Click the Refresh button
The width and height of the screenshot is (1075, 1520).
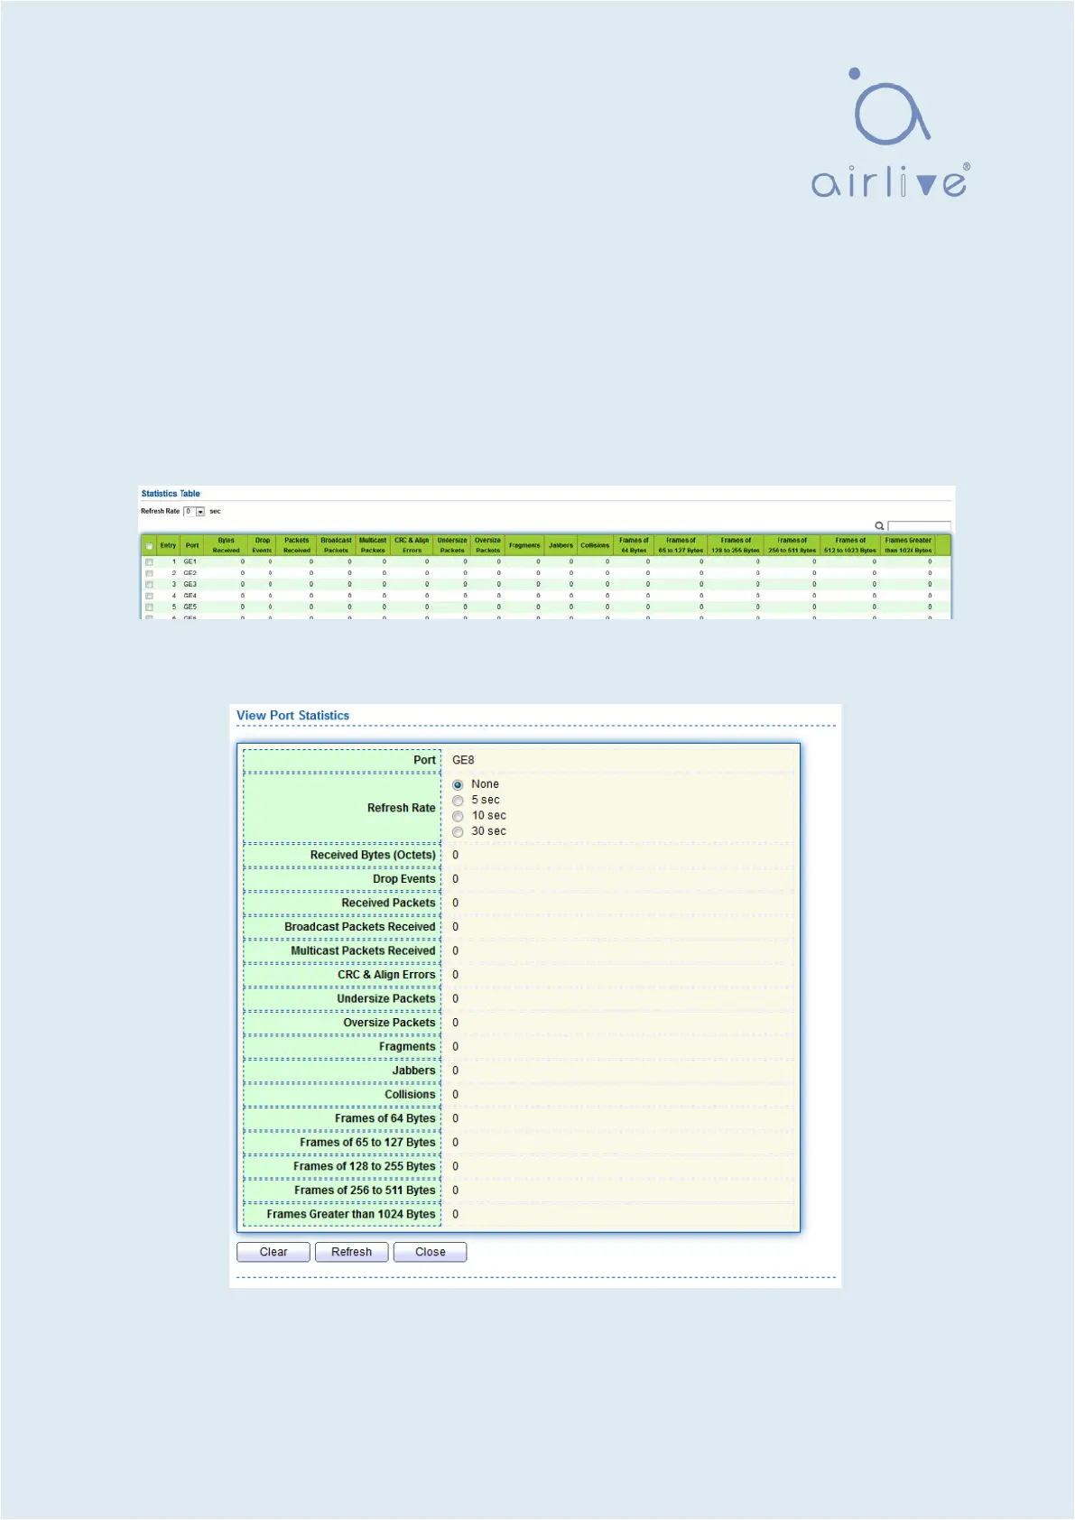click(x=351, y=1252)
